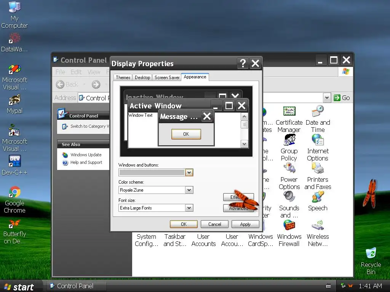Select the Appearance tab
Viewport: 390px width, 292px height.
click(195, 77)
